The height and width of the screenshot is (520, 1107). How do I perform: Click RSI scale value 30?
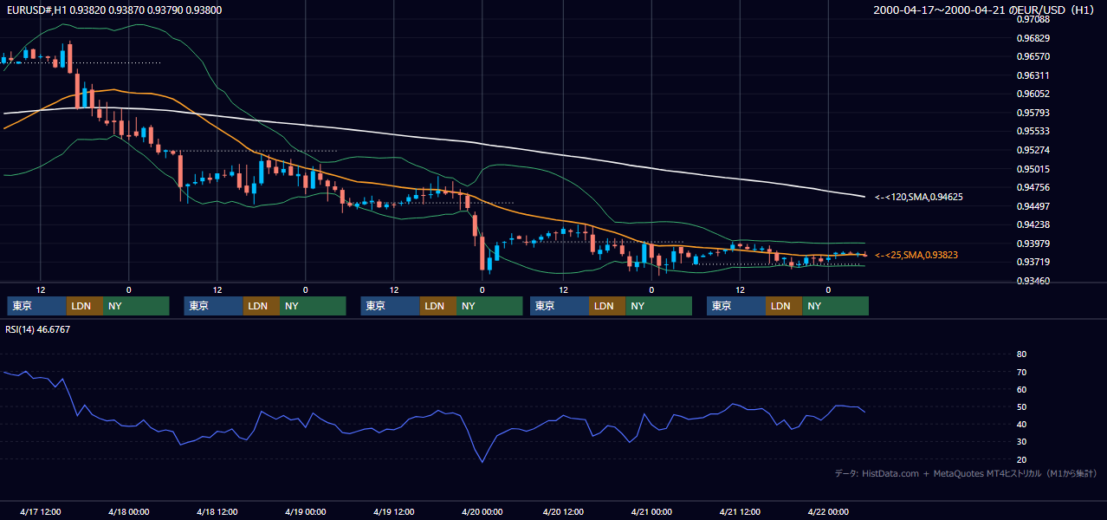pyautogui.click(x=1021, y=442)
